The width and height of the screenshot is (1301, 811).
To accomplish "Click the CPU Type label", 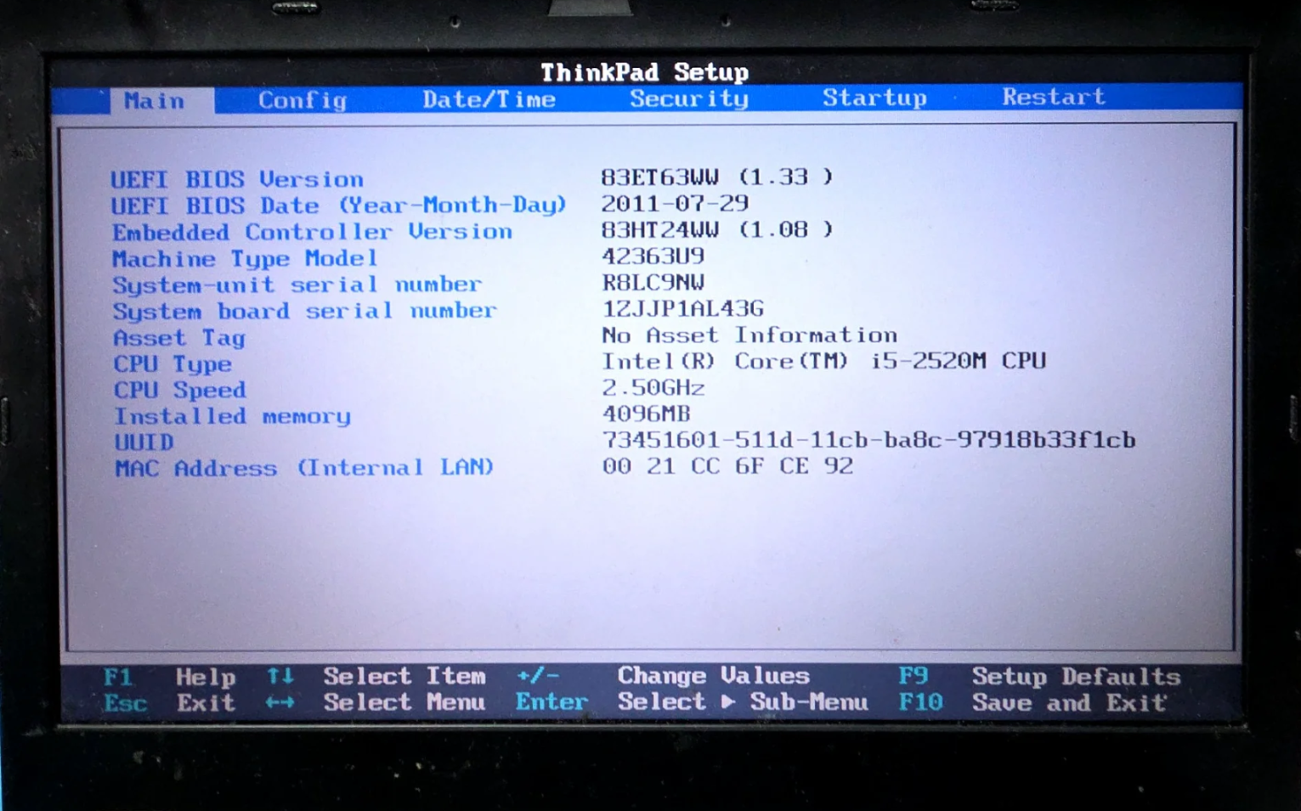I will (x=173, y=364).
